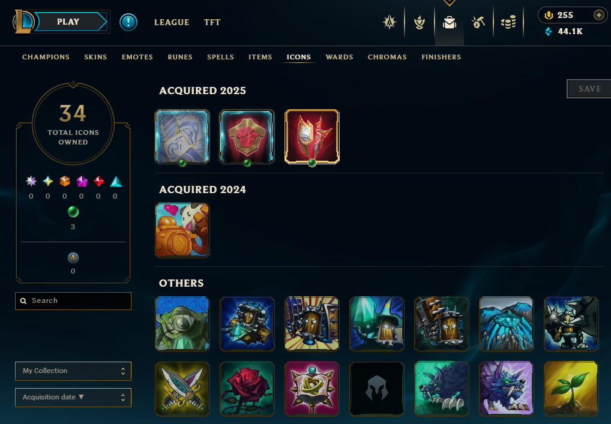Expand the My Collection dropdown
The width and height of the screenshot is (611, 424).
coord(73,371)
